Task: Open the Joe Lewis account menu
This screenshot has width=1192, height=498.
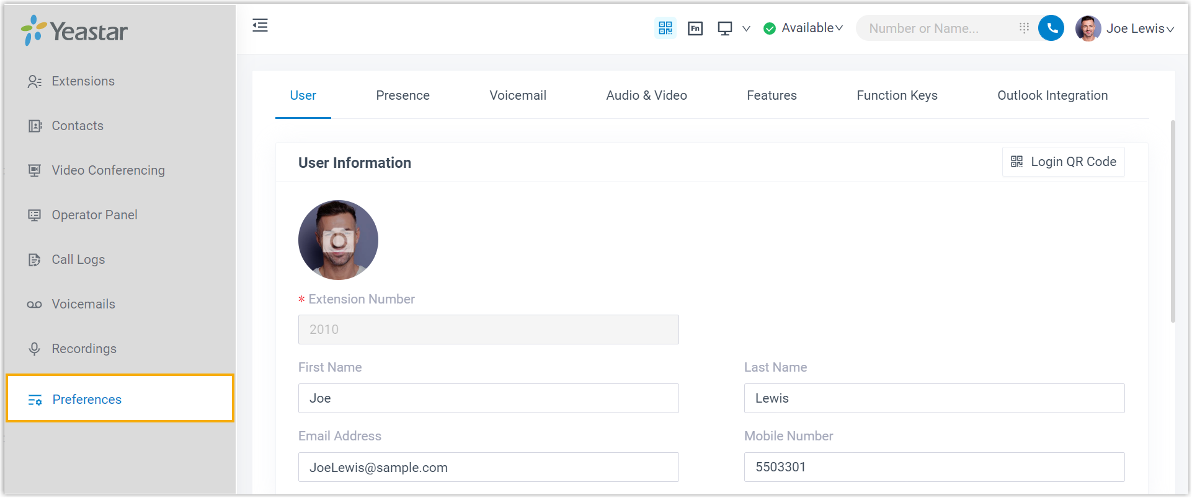Action: click(1140, 28)
